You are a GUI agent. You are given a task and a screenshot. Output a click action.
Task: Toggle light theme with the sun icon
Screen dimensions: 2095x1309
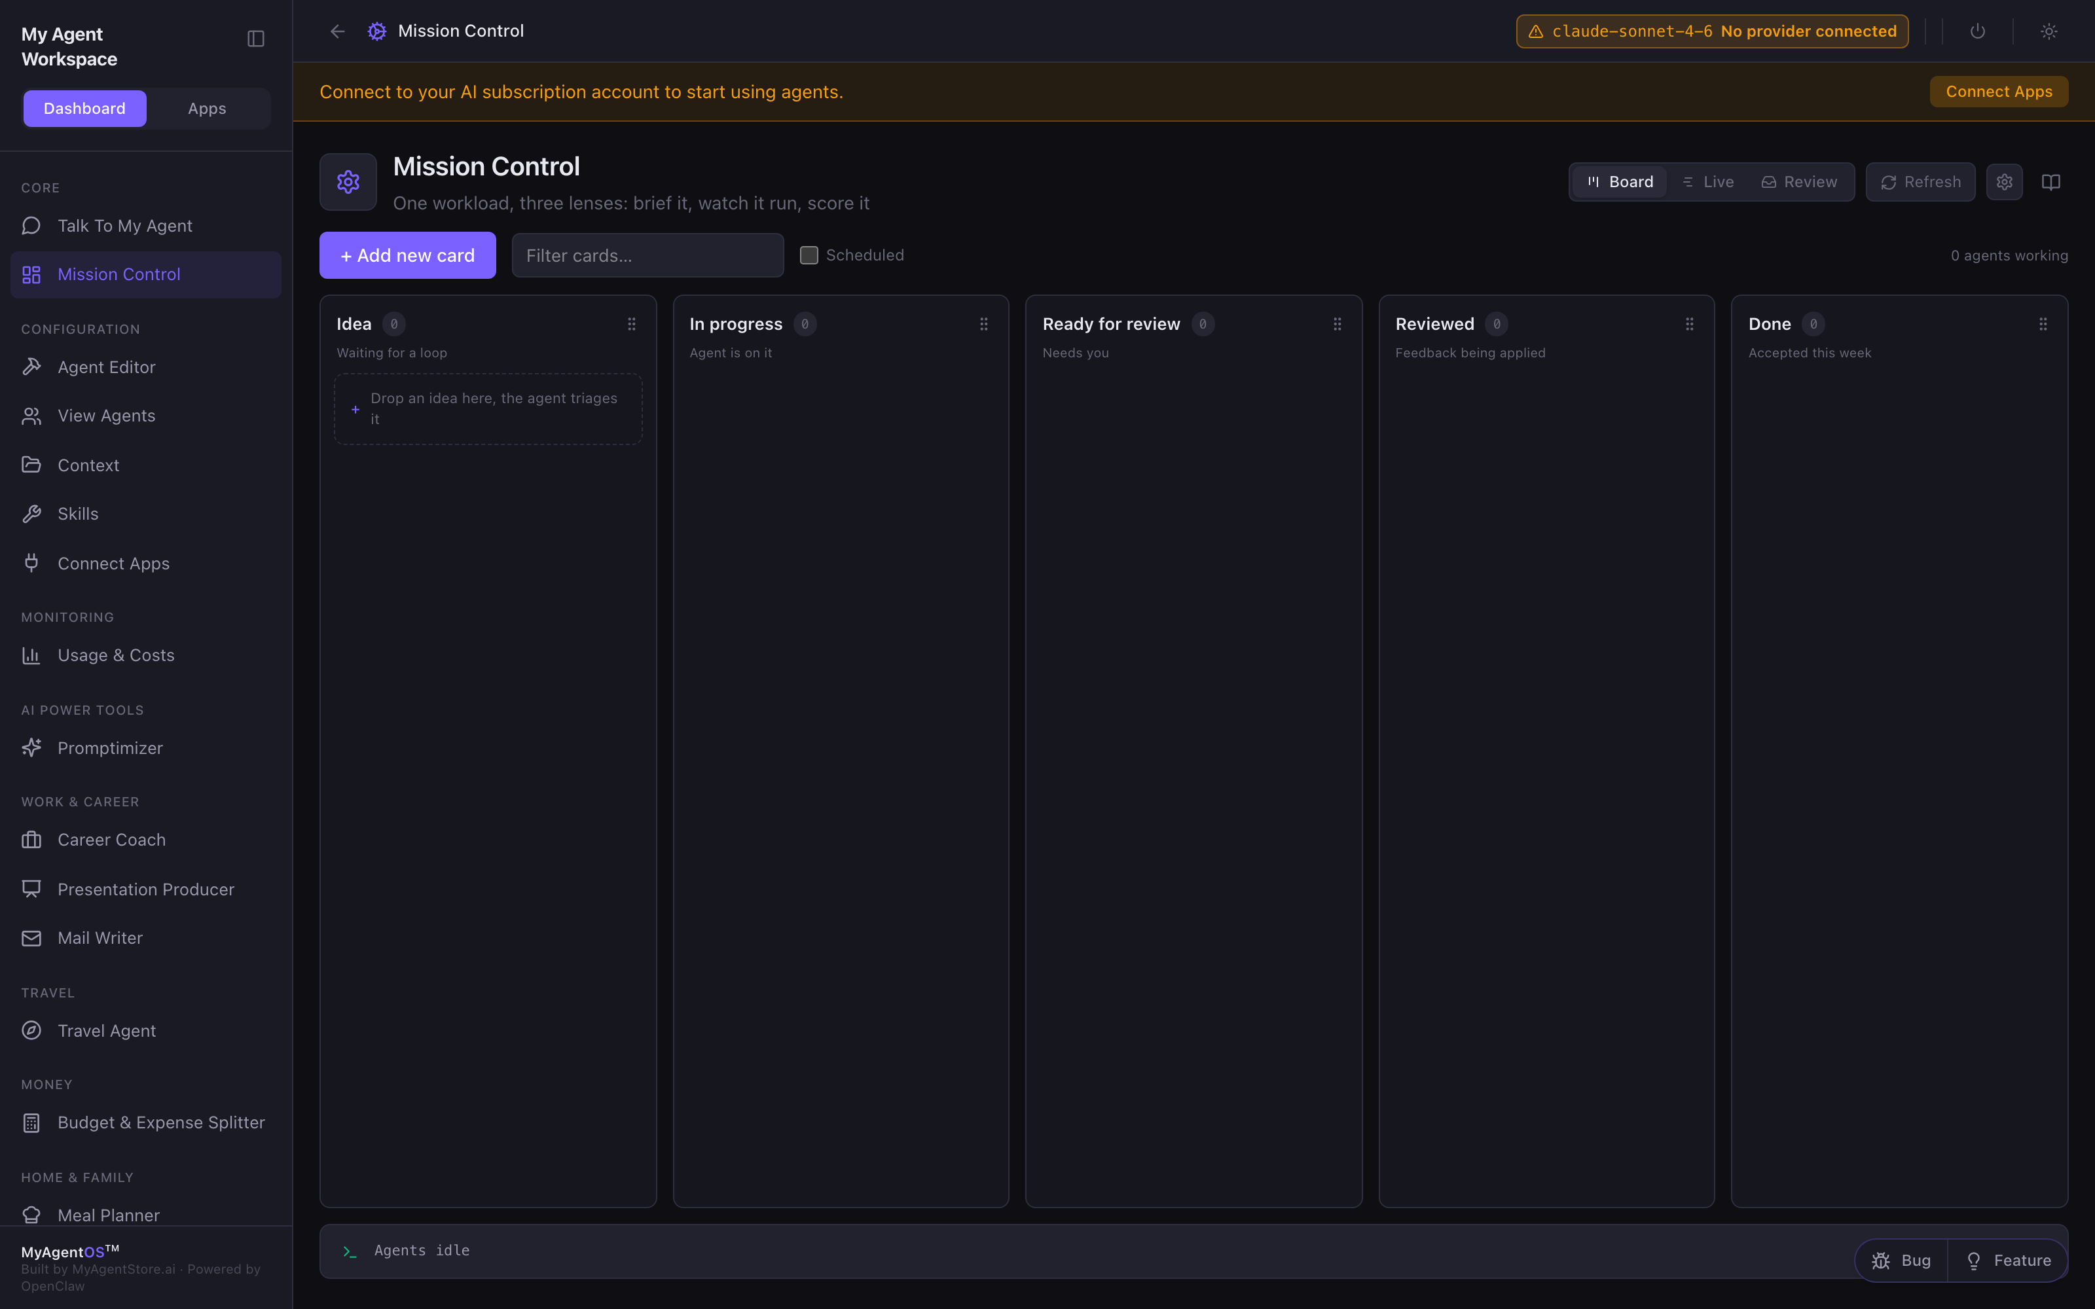point(2049,31)
